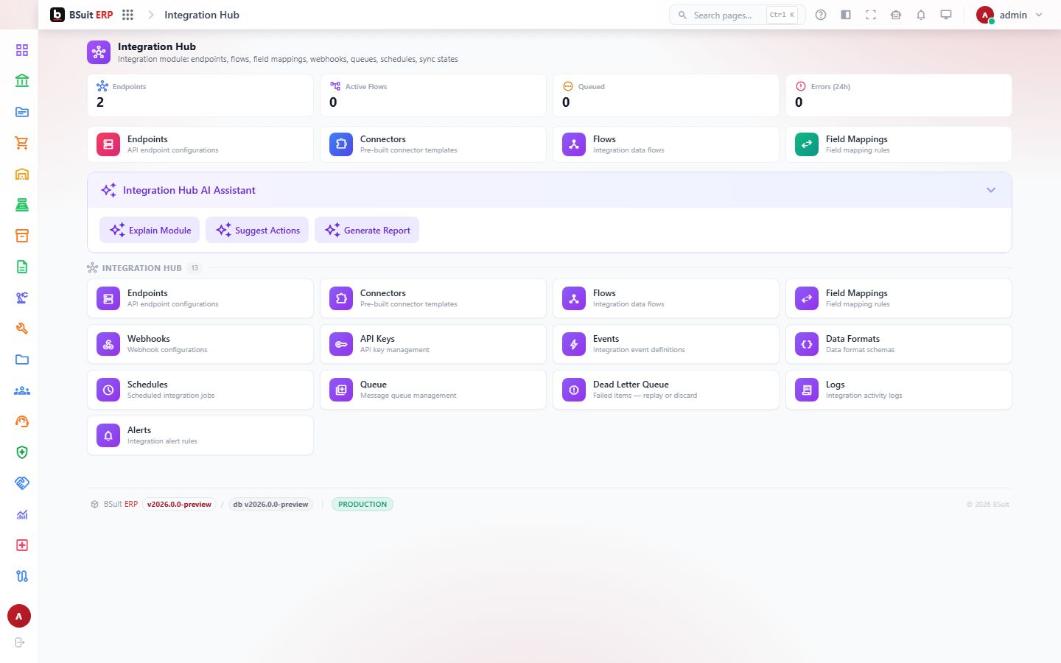
Task: Open the bank building icon in sidebar
Action: [22, 81]
